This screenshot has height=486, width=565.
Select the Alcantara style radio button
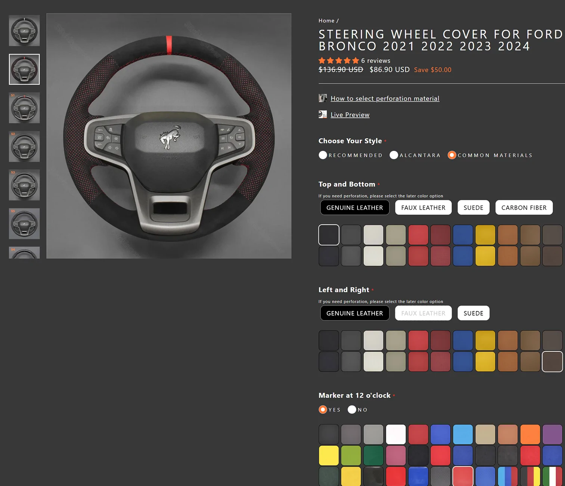(x=394, y=155)
